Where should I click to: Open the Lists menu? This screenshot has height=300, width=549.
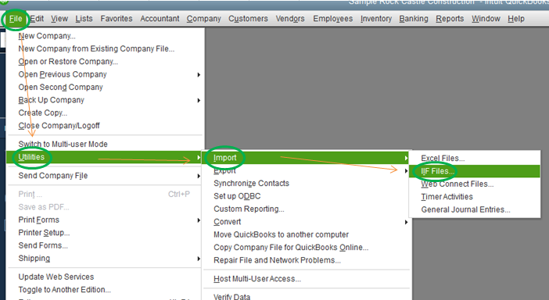point(84,19)
